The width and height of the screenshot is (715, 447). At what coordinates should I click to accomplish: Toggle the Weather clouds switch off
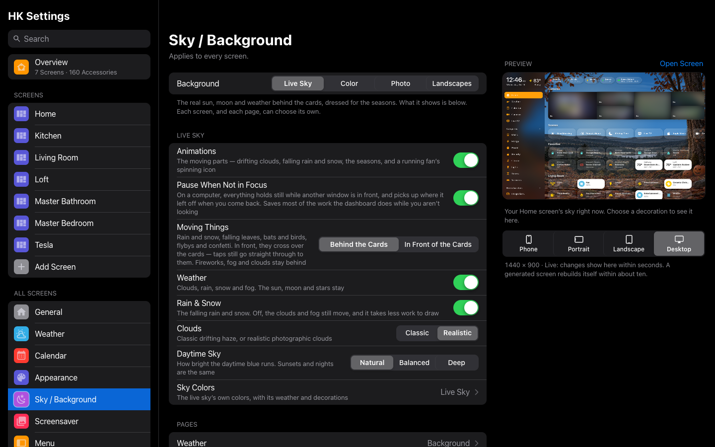pos(466,282)
